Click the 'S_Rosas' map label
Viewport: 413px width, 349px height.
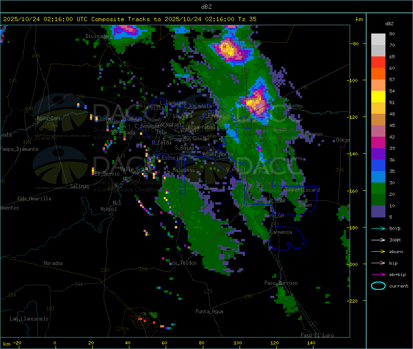click(x=184, y=148)
